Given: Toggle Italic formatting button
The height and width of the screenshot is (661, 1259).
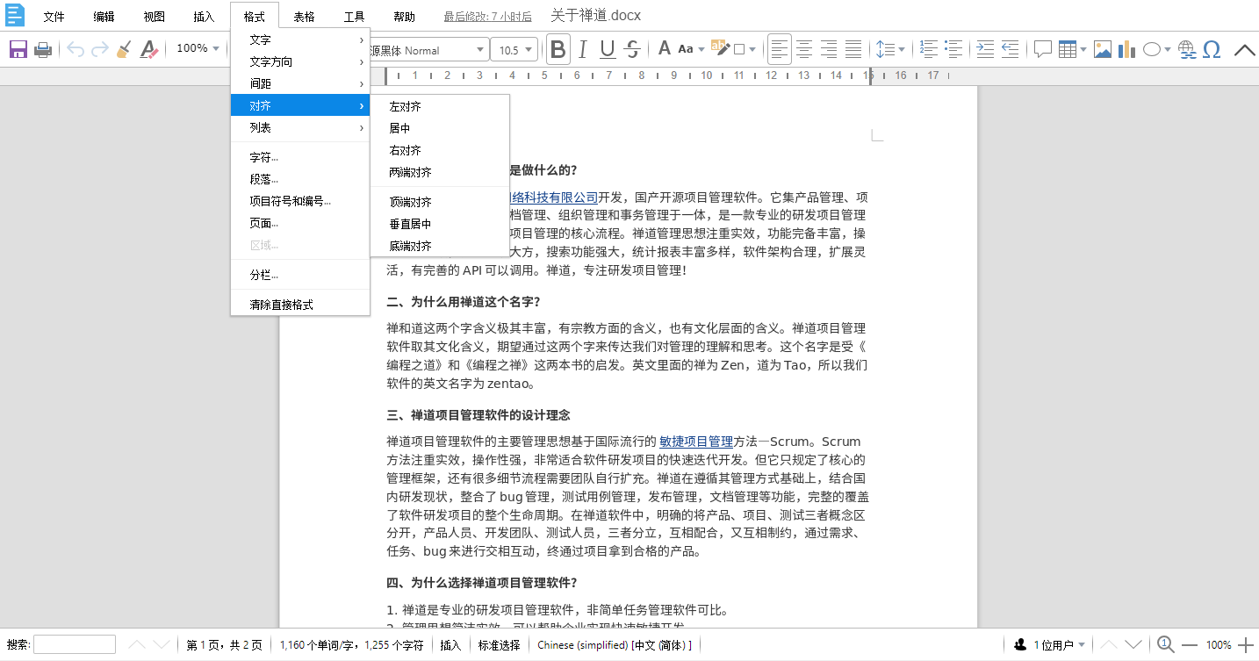Looking at the screenshot, I should 581,49.
